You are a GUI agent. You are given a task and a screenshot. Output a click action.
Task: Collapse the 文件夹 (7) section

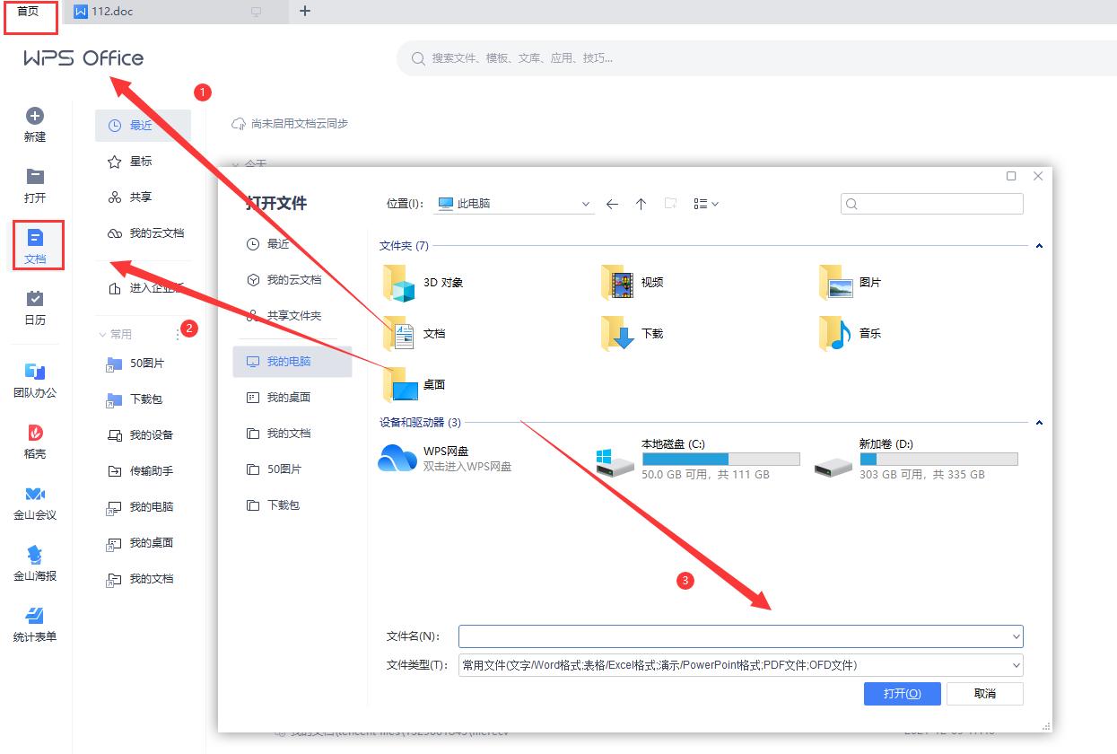pyautogui.click(x=1039, y=245)
